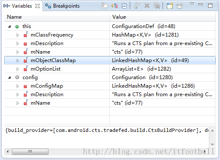The width and height of the screenshot is (220, 160).
Task: Expand the mObjectClassMap field
Action: click(17, 60)
